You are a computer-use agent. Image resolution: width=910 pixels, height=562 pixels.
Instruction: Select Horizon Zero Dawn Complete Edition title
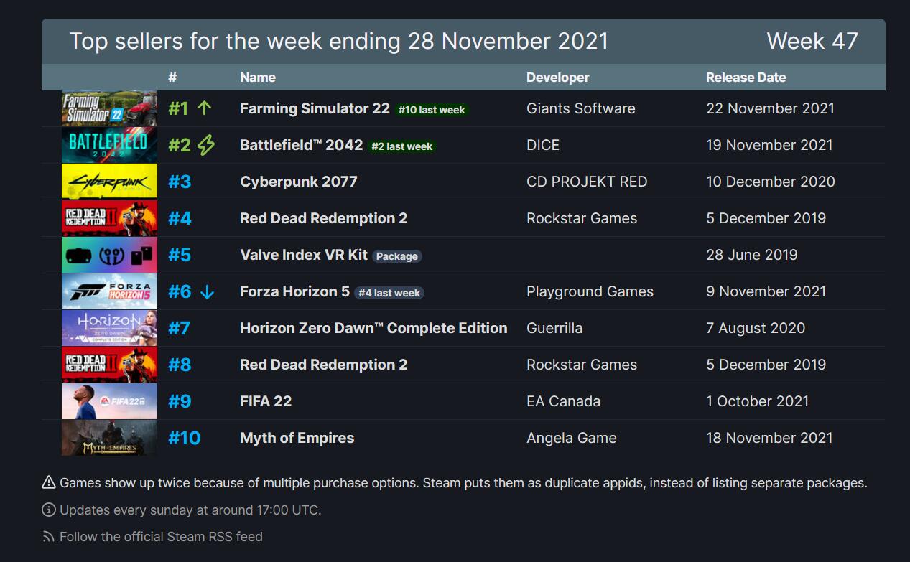tap(373, 328)
